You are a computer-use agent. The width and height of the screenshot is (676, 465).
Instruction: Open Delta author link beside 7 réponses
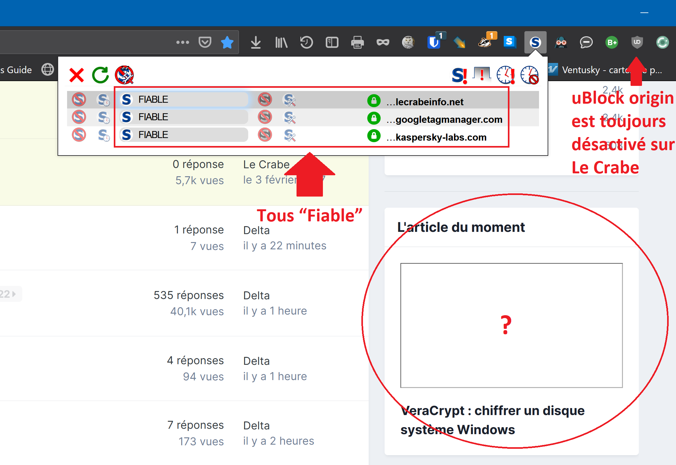(x=256, y=426)
